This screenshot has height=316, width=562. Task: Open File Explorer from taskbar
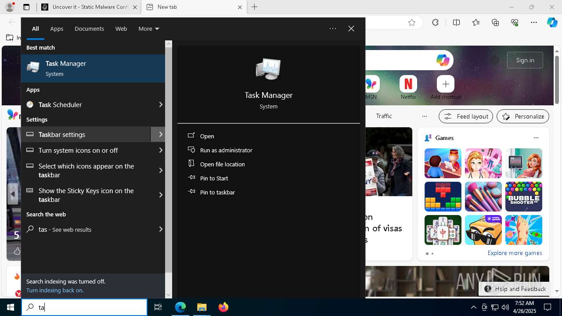click(x=202, y=307)
